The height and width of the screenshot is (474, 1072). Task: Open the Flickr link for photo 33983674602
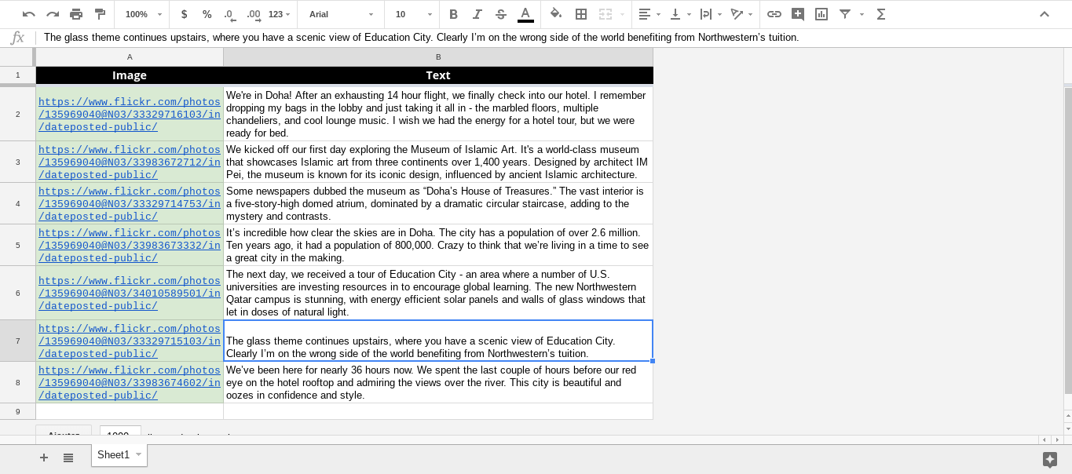point(130,383)
